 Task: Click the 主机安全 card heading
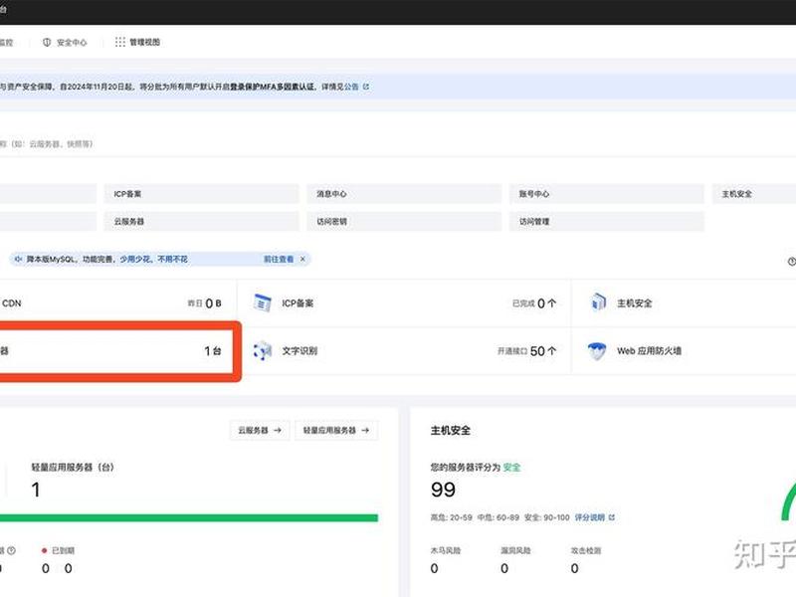tap(451, 431)
